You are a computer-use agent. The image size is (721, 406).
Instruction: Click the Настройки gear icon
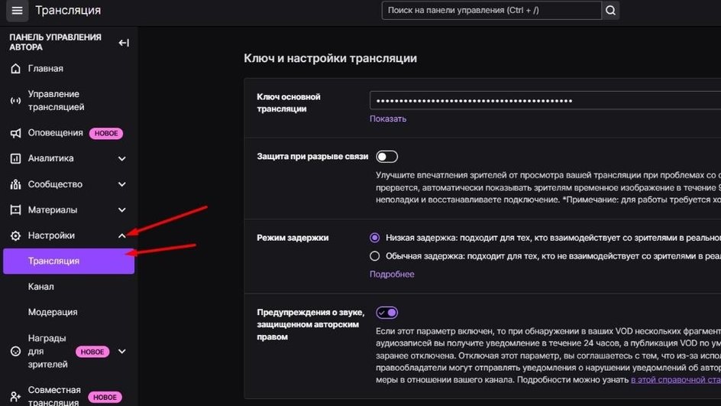15,235
